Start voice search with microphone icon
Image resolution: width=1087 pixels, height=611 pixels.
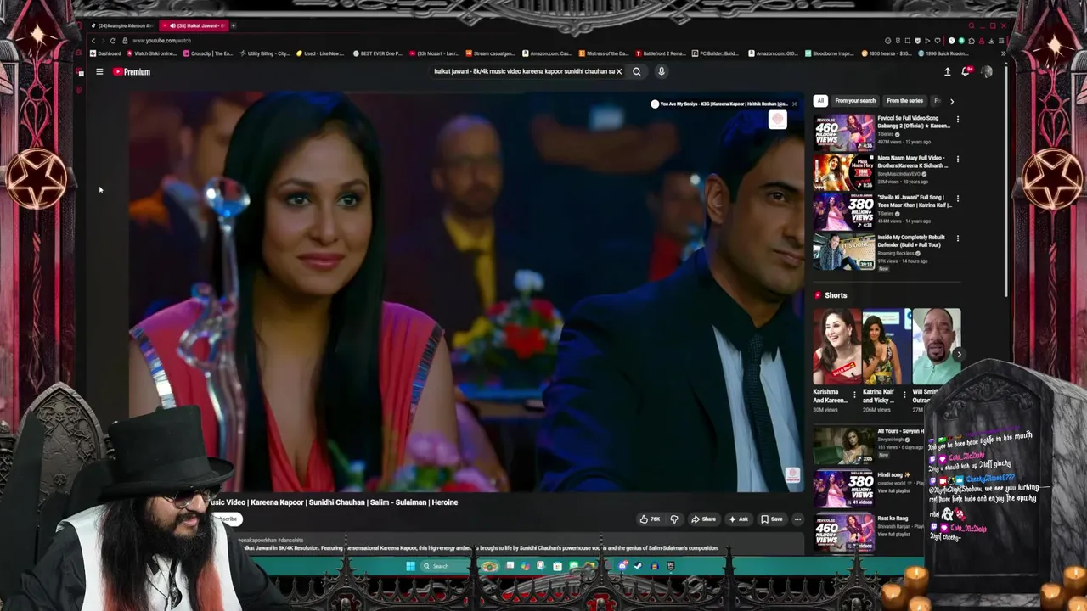point(661,71)
